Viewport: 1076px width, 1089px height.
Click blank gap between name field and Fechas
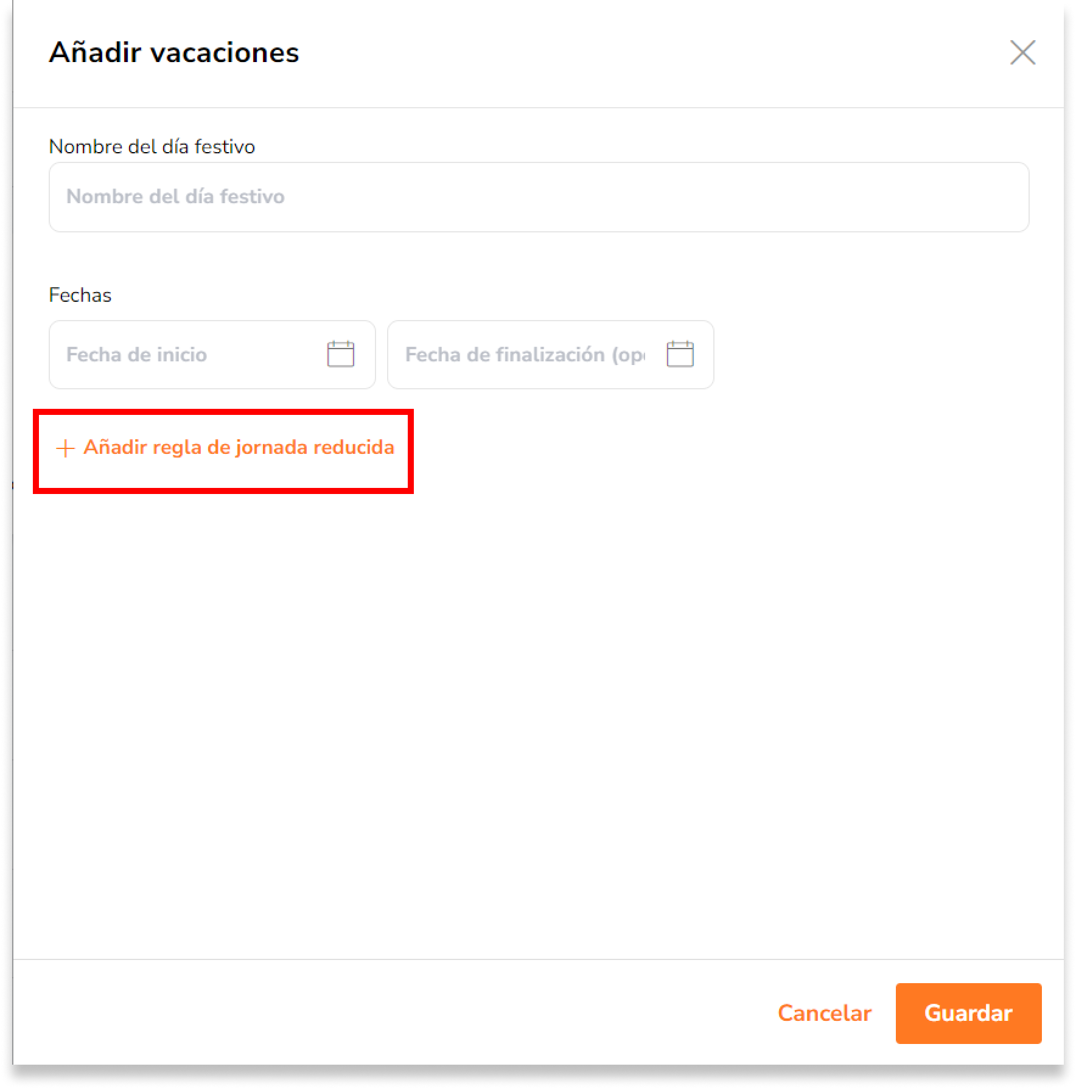point(539,259)
